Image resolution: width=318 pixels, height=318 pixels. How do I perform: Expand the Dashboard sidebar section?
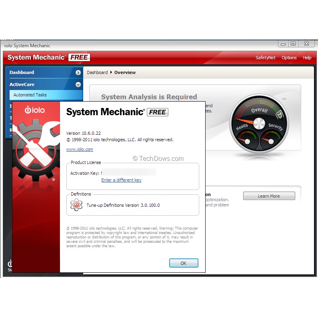point(78,72)
